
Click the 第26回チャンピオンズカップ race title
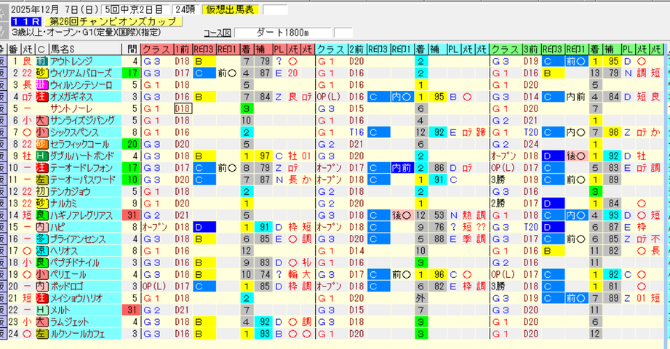tap(113, 21)
